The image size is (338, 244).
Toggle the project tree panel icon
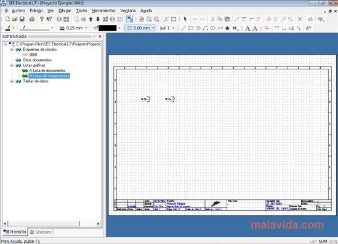pyautogui.click(x=130, y=19)
